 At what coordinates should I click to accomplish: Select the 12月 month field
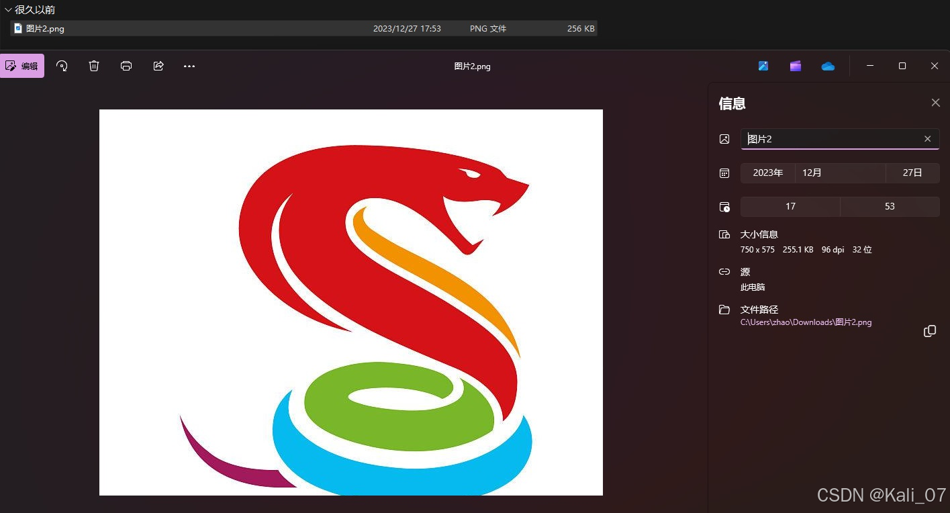pos(840,173)
